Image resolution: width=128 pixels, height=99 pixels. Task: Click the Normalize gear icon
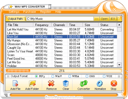pyautogui.click(x=100, y=84)
